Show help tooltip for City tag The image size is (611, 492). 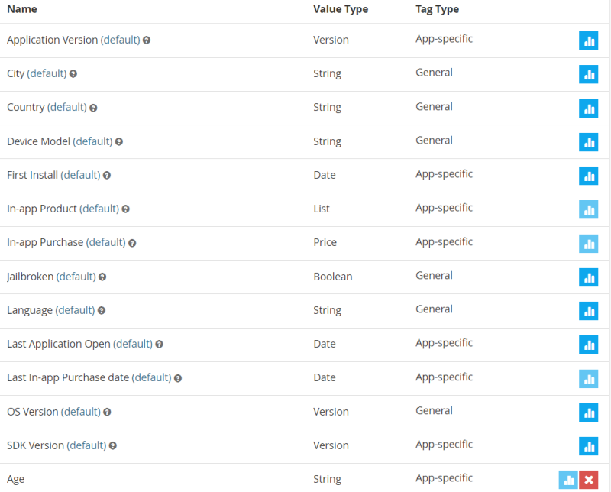[73, 73]
